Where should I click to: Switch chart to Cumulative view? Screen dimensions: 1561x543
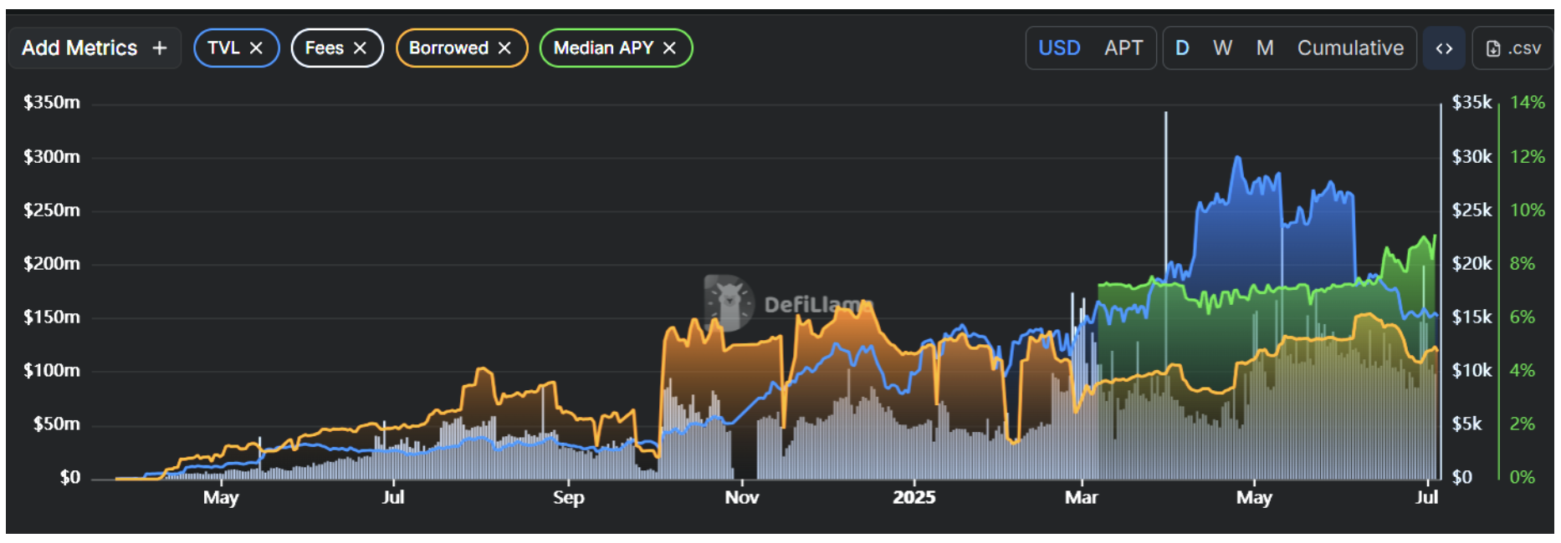(1350, 48)
